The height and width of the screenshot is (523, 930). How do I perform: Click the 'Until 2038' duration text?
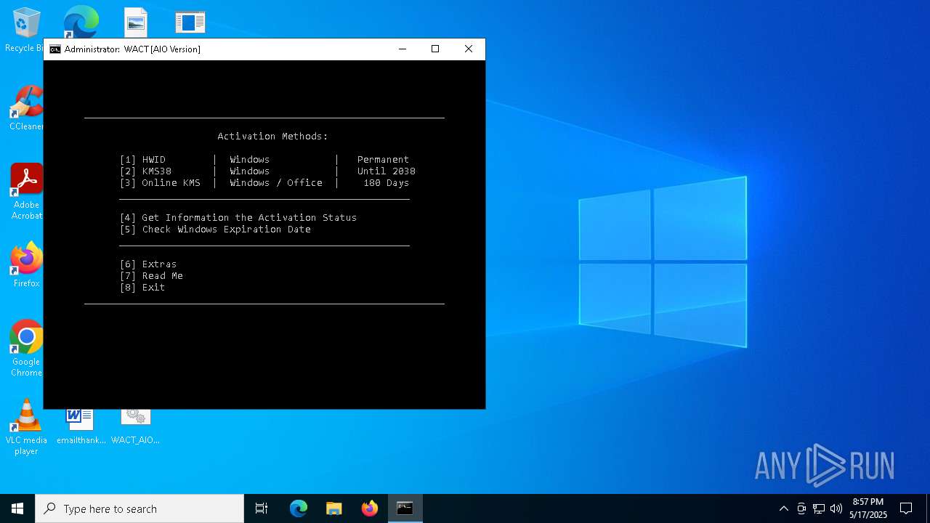point(387,171)
